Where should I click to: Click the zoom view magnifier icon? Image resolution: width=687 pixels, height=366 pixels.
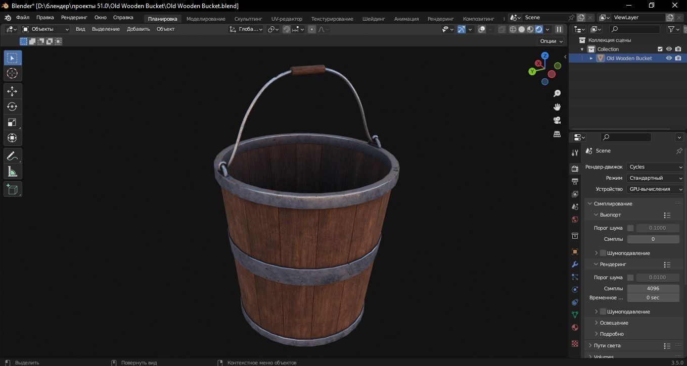click(x=557, y=93)
